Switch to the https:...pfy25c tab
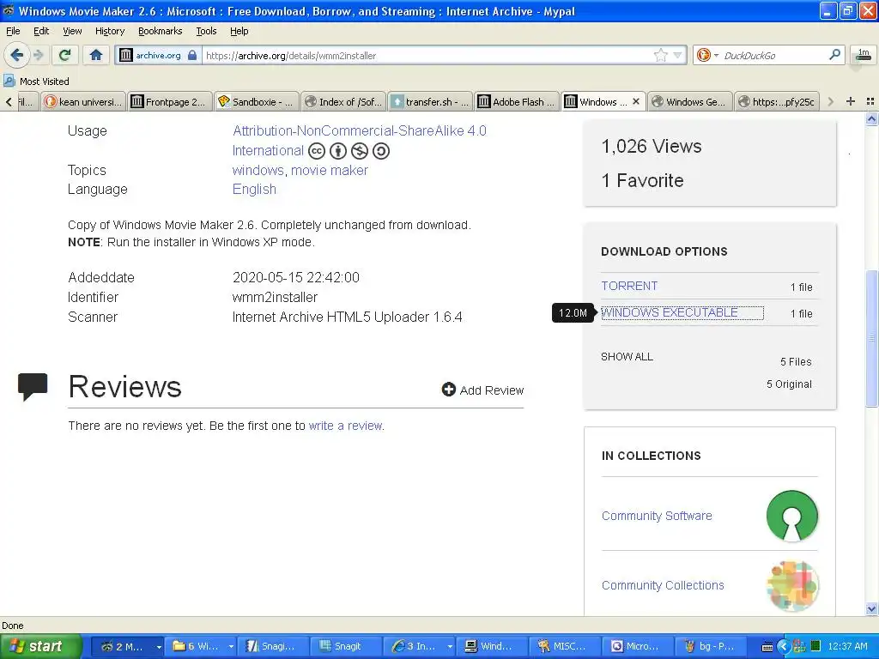879x659 pixels. [x=777, y=101]
